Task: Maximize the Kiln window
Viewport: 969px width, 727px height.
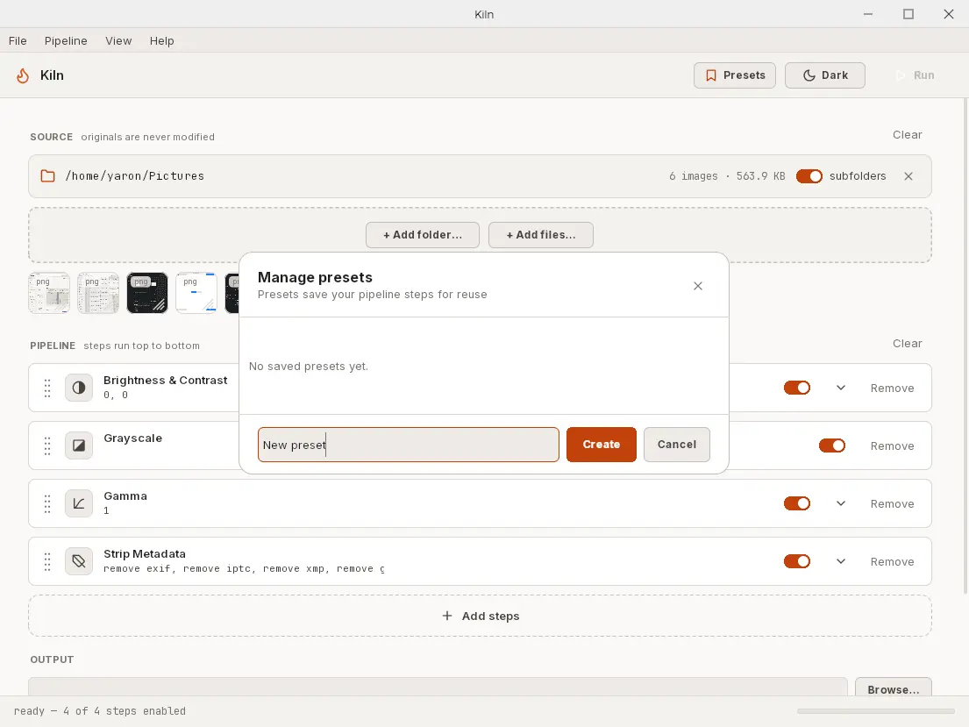Action: 908,14
